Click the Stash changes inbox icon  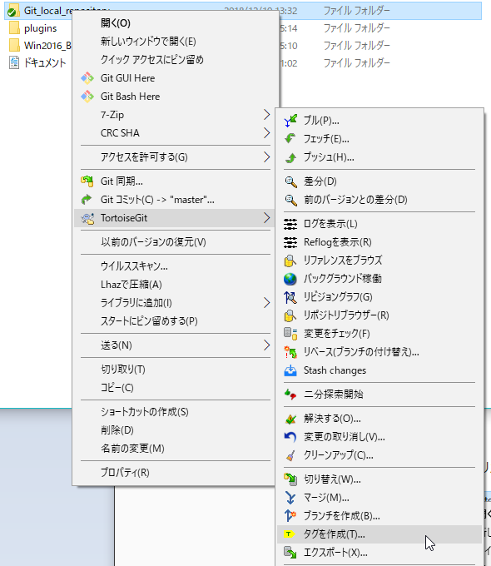point(290,370)
